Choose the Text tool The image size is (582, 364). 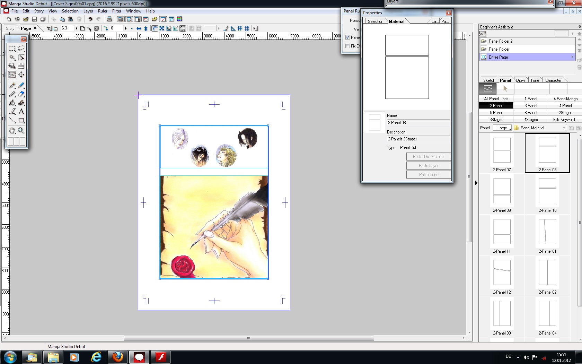click(21, 112)
